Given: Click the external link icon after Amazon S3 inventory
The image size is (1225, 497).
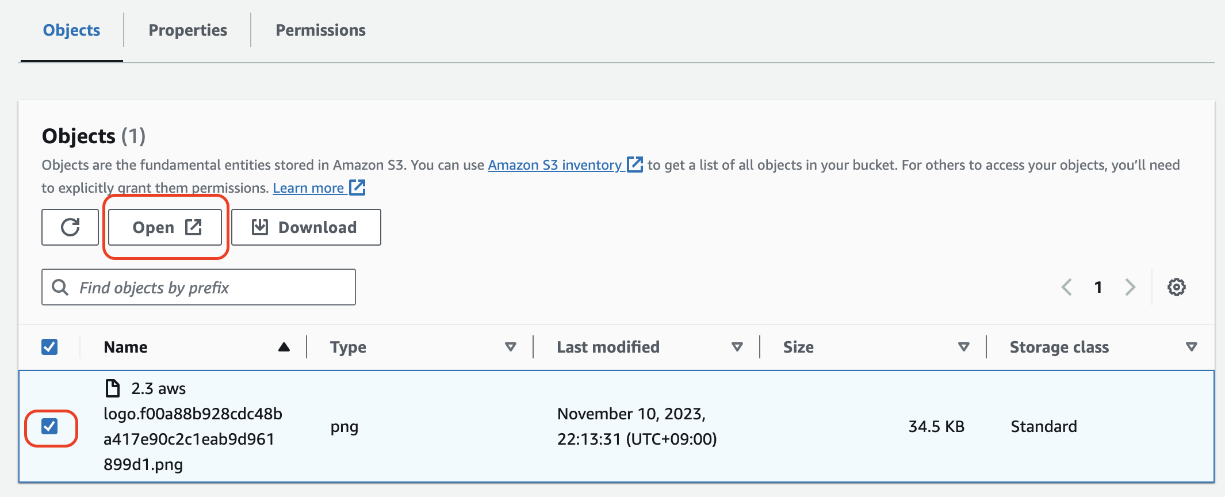Looking at the screenshot, I should tap(634, 165).
